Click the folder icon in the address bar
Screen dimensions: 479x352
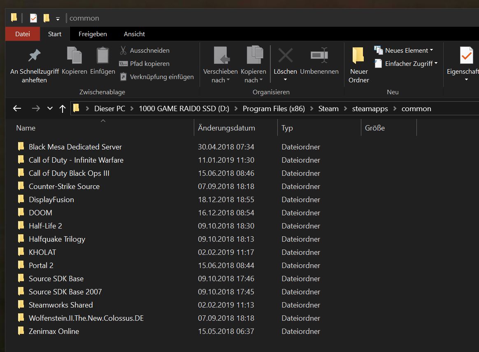click(77, 108)
